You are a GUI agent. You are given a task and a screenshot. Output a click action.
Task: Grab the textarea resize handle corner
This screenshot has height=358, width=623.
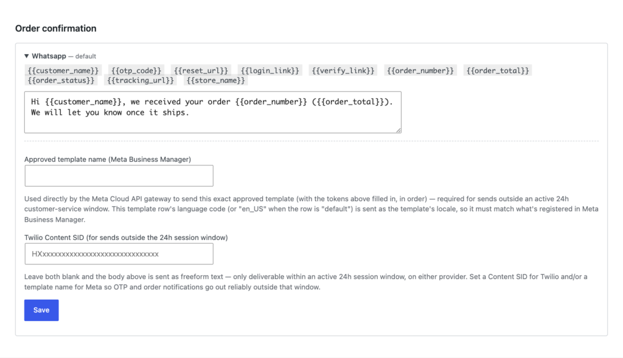click(398, 130)
